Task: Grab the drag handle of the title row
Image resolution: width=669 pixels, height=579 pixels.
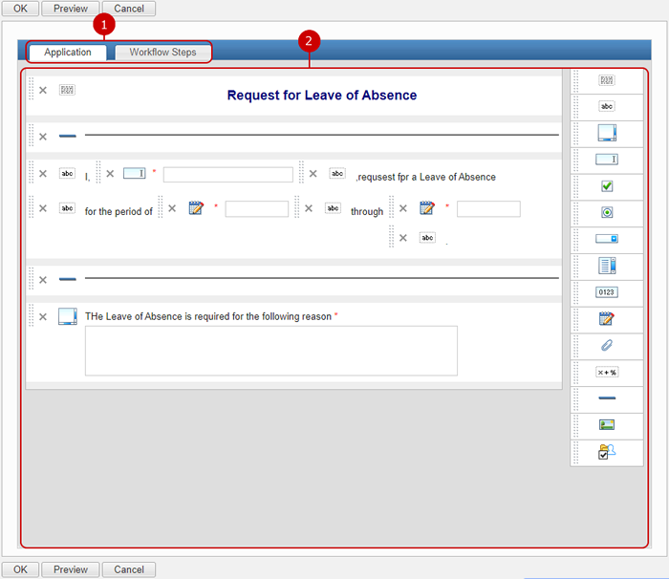Action: click(x=32, y=89)
